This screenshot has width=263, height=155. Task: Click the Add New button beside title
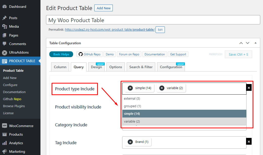click(103, 8)
